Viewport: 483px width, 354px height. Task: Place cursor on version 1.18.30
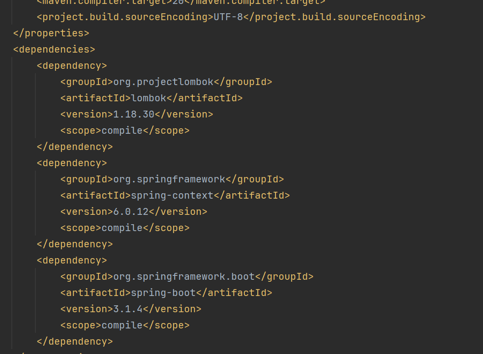[134, 114]
